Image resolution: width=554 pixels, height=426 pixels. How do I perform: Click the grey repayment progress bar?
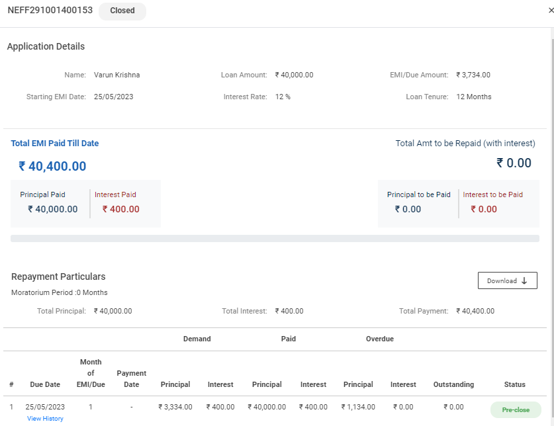pos(275,238)
